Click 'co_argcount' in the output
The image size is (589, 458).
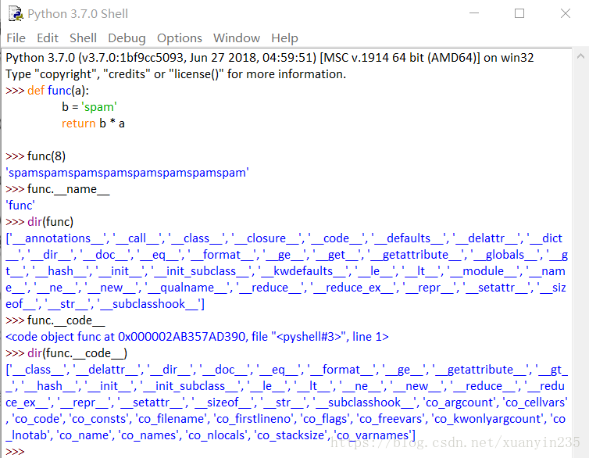(x=459, y=403)
